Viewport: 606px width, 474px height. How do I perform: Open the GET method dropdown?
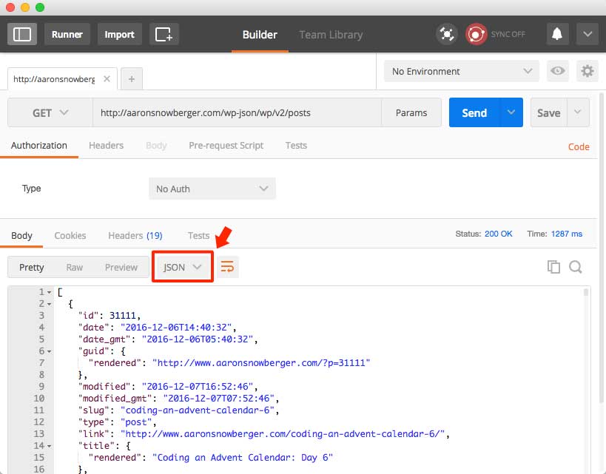50,113
